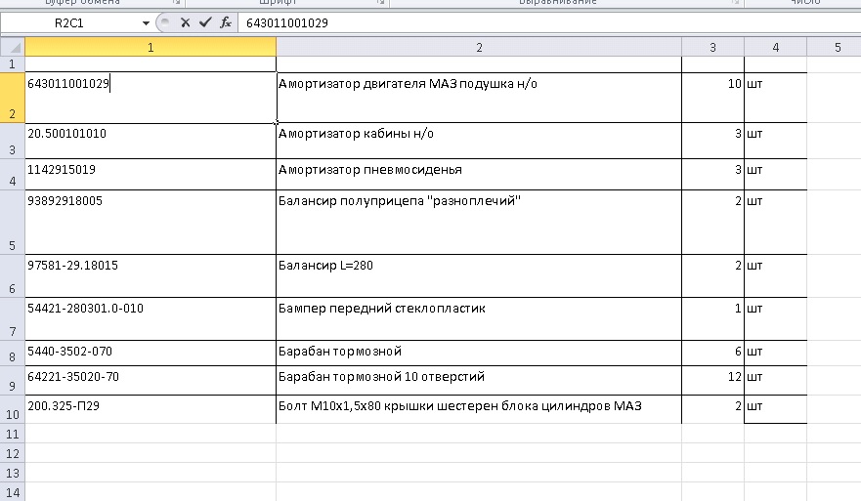Screen dimensions: 861x501
Task: Click cell with 54421-280301.0-010
Action: tap(151, 318)
